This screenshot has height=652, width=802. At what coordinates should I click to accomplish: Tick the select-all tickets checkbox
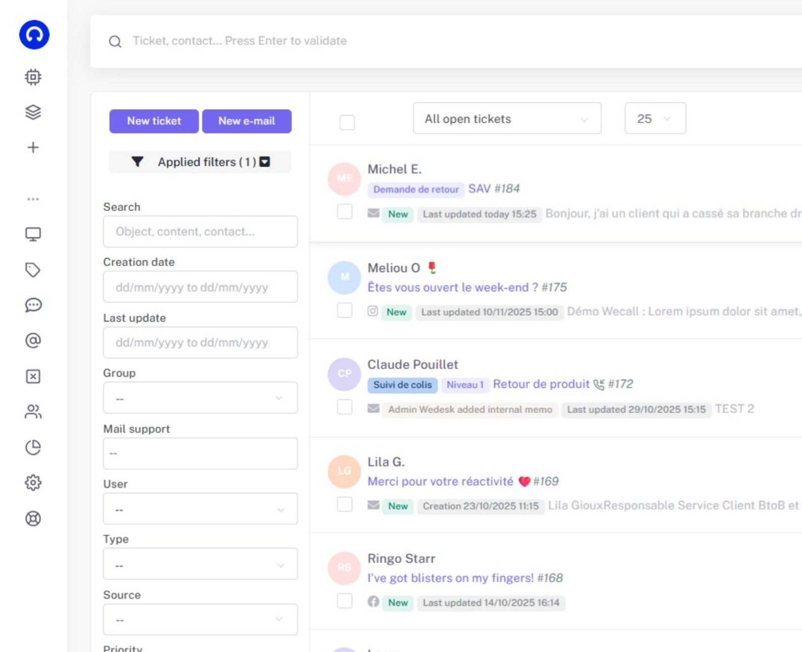(347, 122)
